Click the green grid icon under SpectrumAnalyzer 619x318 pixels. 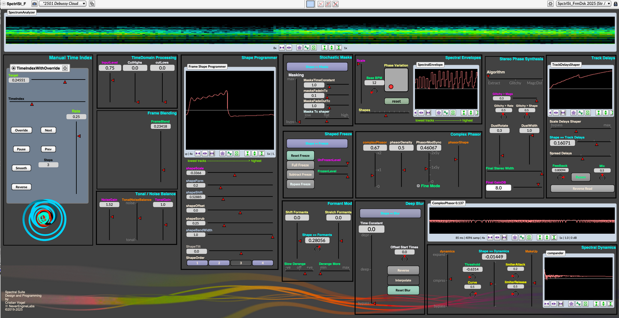[x=314, y=48]
